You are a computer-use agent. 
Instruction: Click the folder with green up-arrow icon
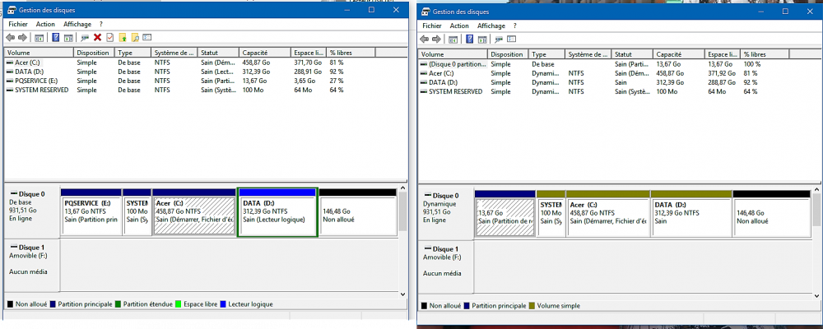123,37
